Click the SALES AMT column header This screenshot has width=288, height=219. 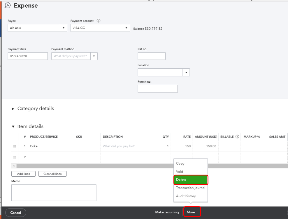277,137
